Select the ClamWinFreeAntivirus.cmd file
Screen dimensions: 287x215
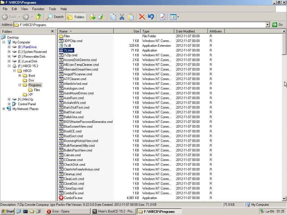pyautogui.click(x=82, y=169)
